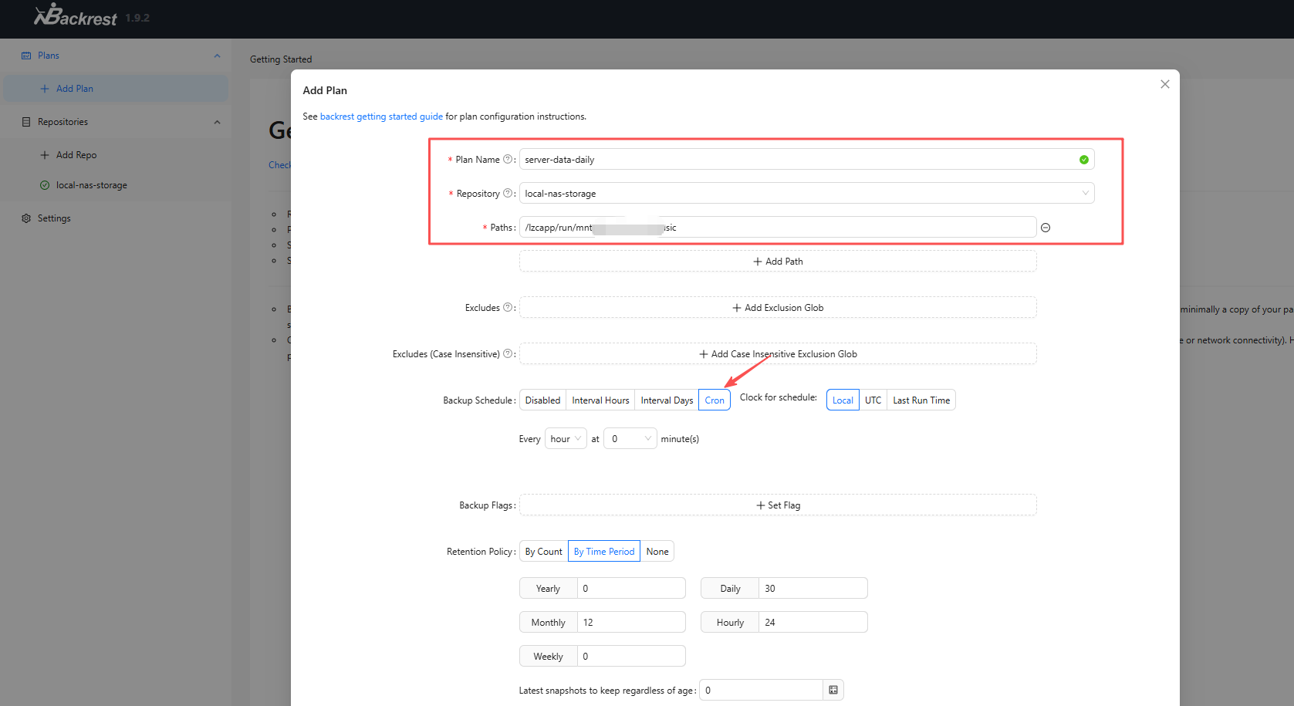Collapse the Plans menu section

217,56
